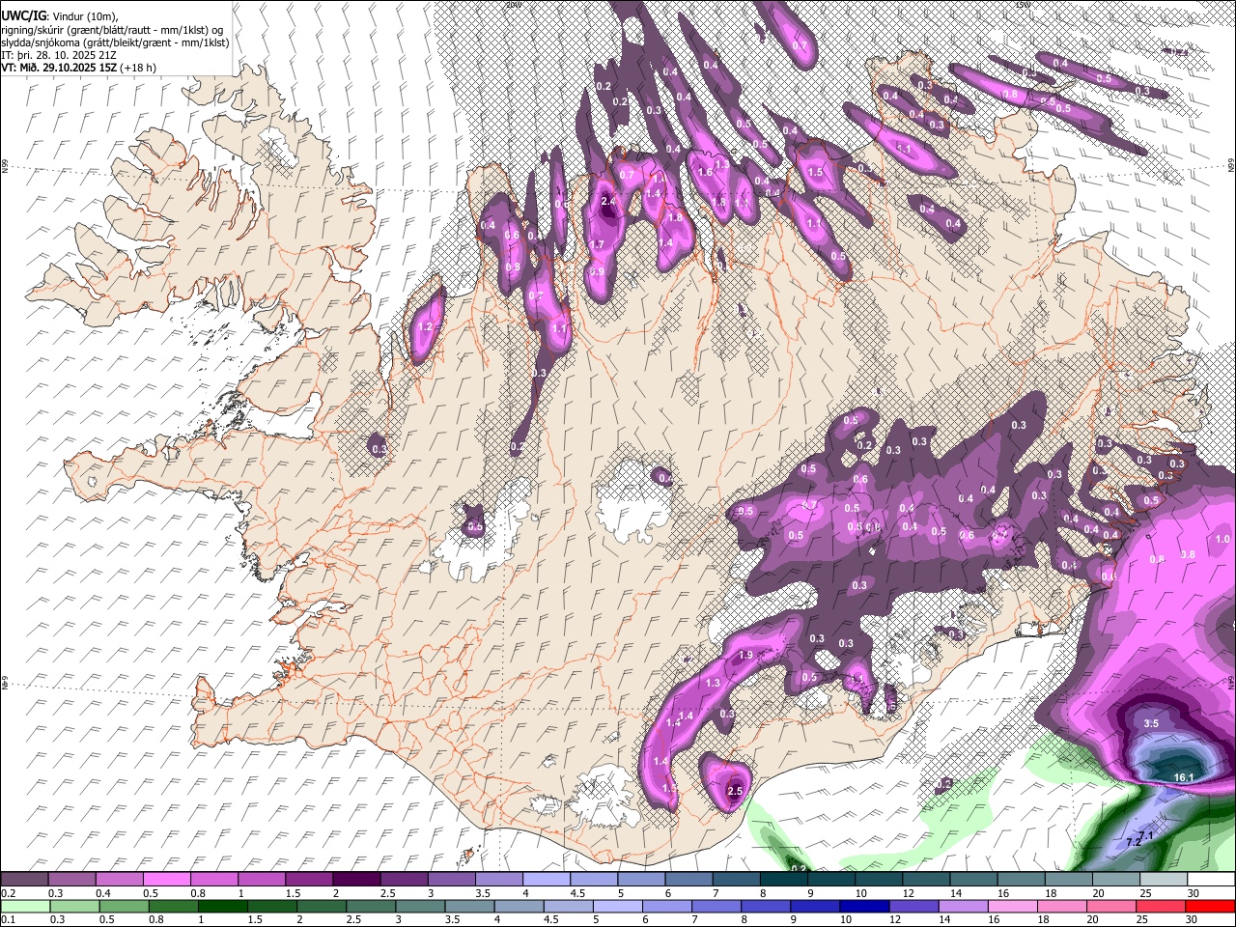Pick the snow legend swatch between 1 and 1.5
Screen dimensions: 1236x927
click(262, 879)
